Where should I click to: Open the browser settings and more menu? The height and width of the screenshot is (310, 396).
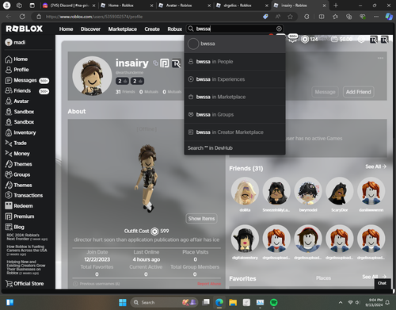tap(376, 17)
